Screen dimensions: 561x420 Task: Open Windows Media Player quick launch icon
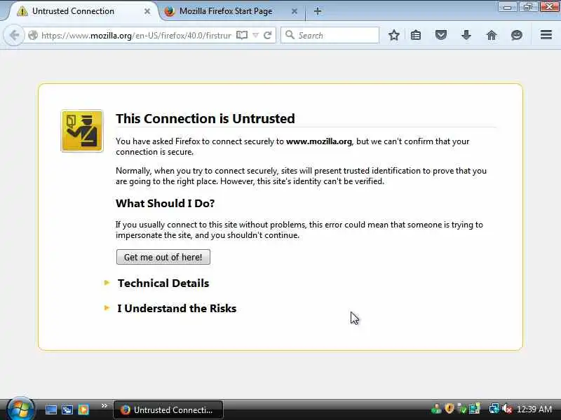[x=83, y=409]
